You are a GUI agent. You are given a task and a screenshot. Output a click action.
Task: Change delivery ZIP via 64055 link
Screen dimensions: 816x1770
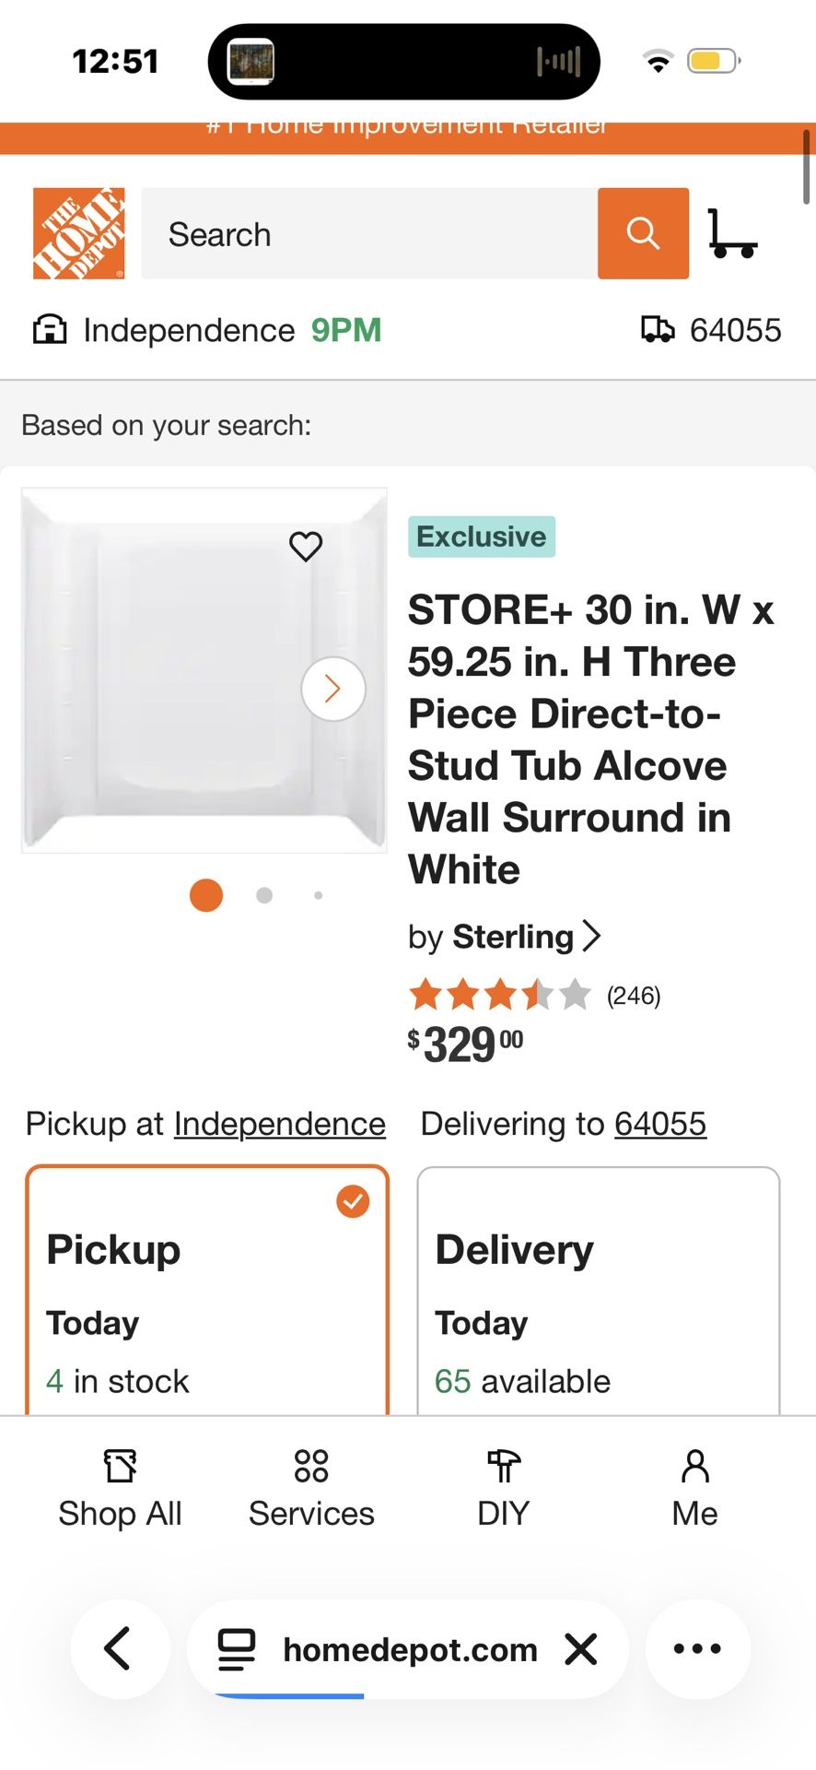(x=660, y=1124)
